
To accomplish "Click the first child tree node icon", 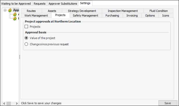I will point(15,14).
